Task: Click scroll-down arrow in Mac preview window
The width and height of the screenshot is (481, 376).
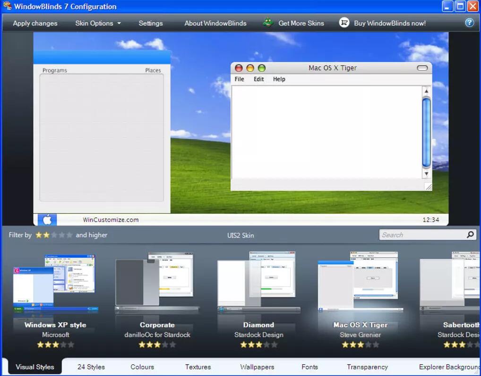Action: (x=426, y=174)
